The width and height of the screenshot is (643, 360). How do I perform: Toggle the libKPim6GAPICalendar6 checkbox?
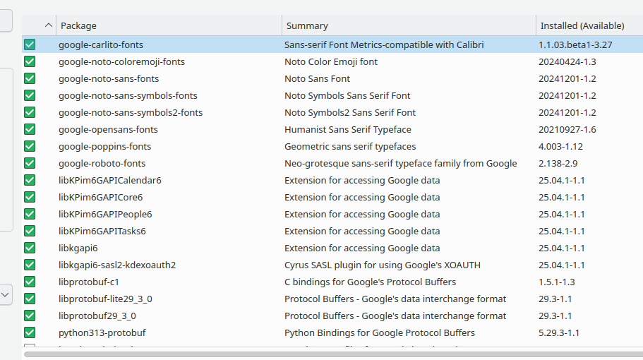30,180
